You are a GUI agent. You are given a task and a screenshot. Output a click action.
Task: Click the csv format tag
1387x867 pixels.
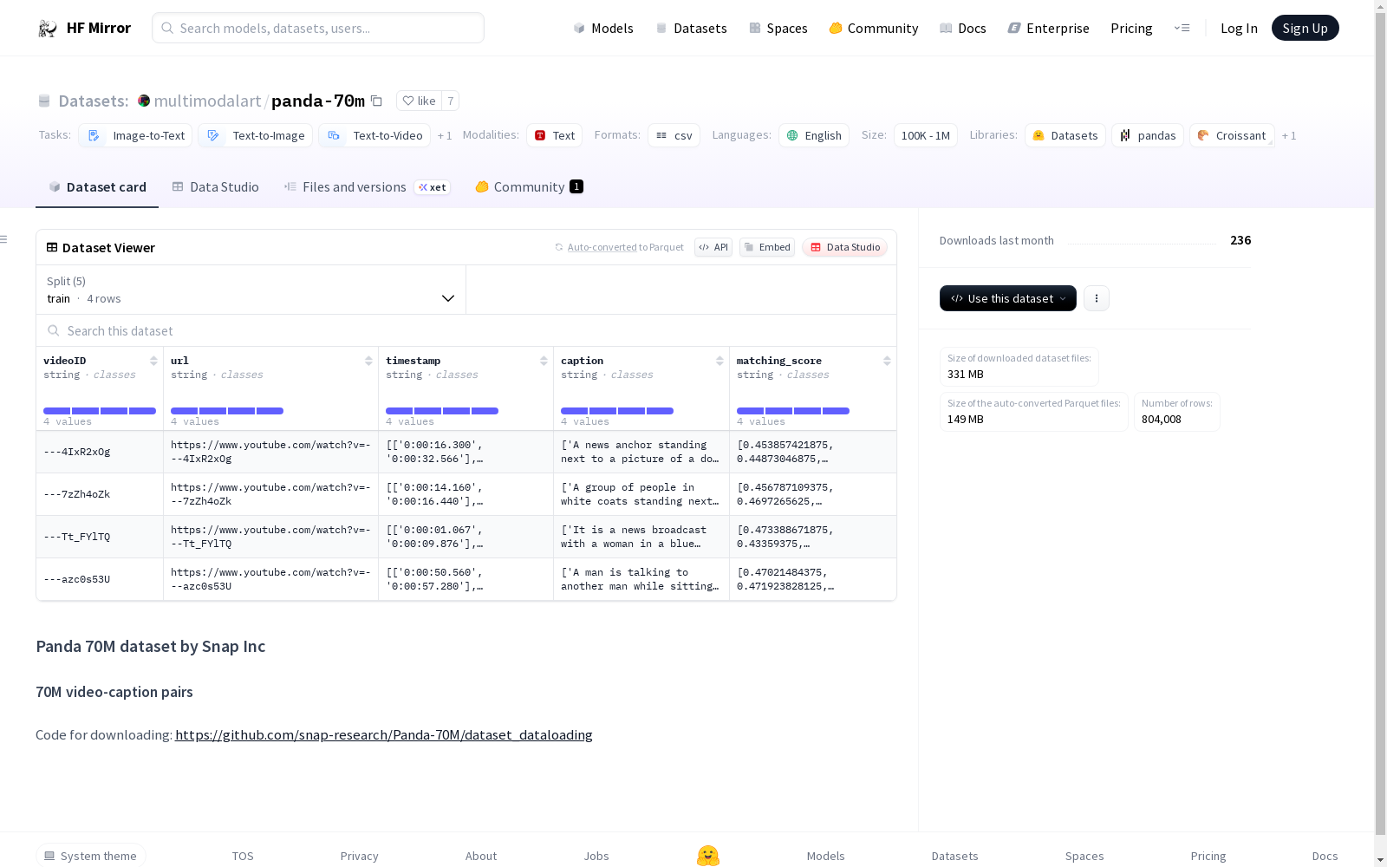[x=674, y=135]
